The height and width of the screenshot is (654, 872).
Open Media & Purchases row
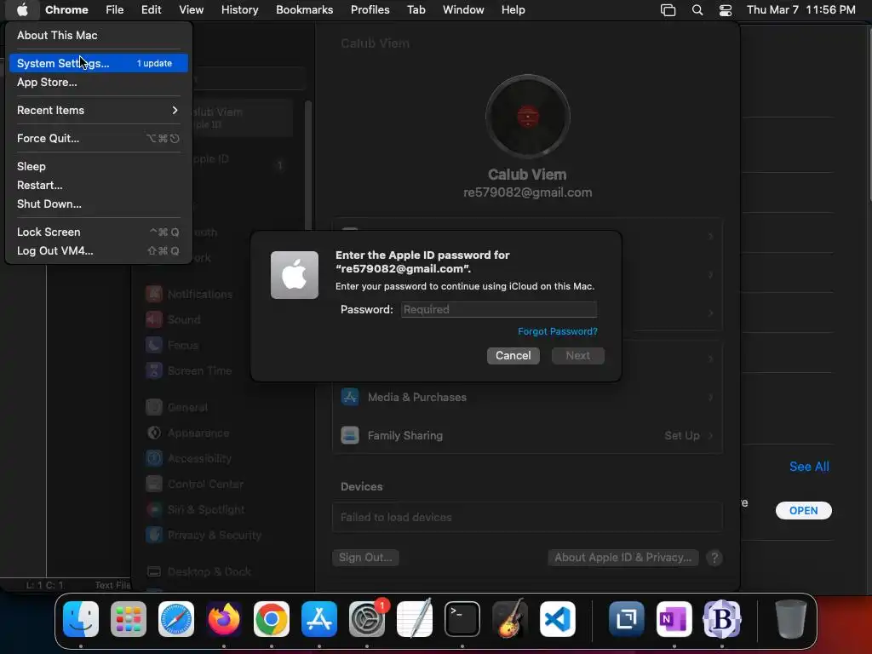[527, 397]
